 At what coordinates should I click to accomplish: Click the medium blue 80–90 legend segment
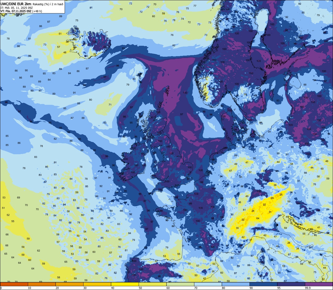click(x=236, y=284)
